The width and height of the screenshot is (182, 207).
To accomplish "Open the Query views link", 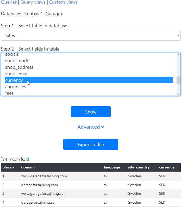I will pyautogui.click(x=33, y=2).
